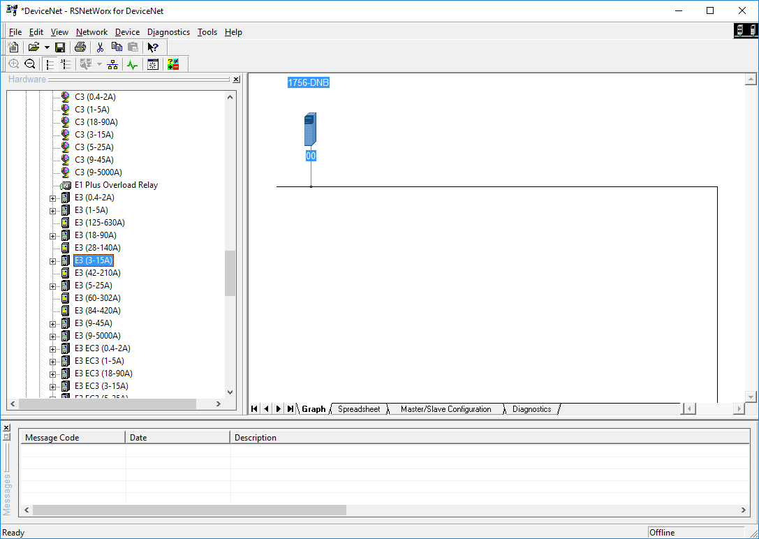Expand the E3 (18-90A) tree node
The image size is (759, 539).
(x=53, y=236)
